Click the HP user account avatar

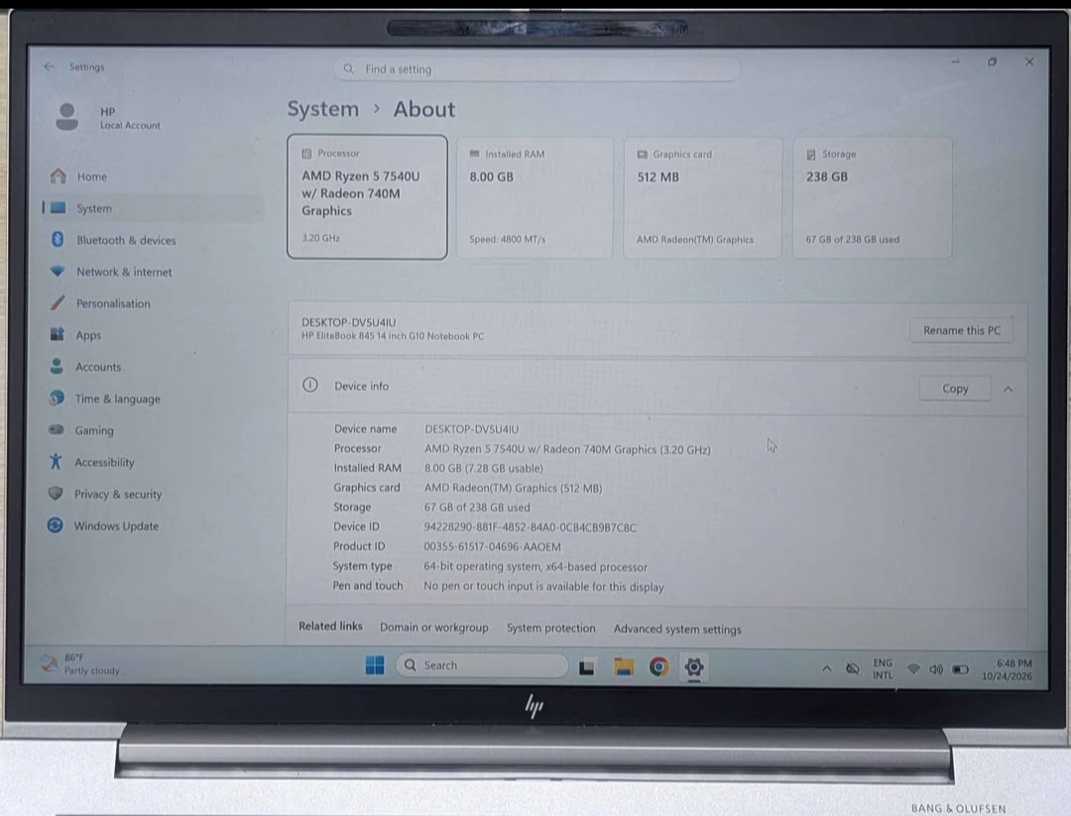tap(67, 117)
